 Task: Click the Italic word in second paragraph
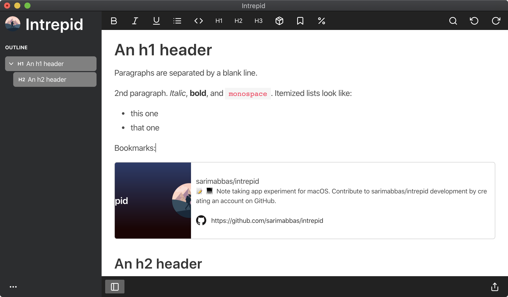click(178, 93)
